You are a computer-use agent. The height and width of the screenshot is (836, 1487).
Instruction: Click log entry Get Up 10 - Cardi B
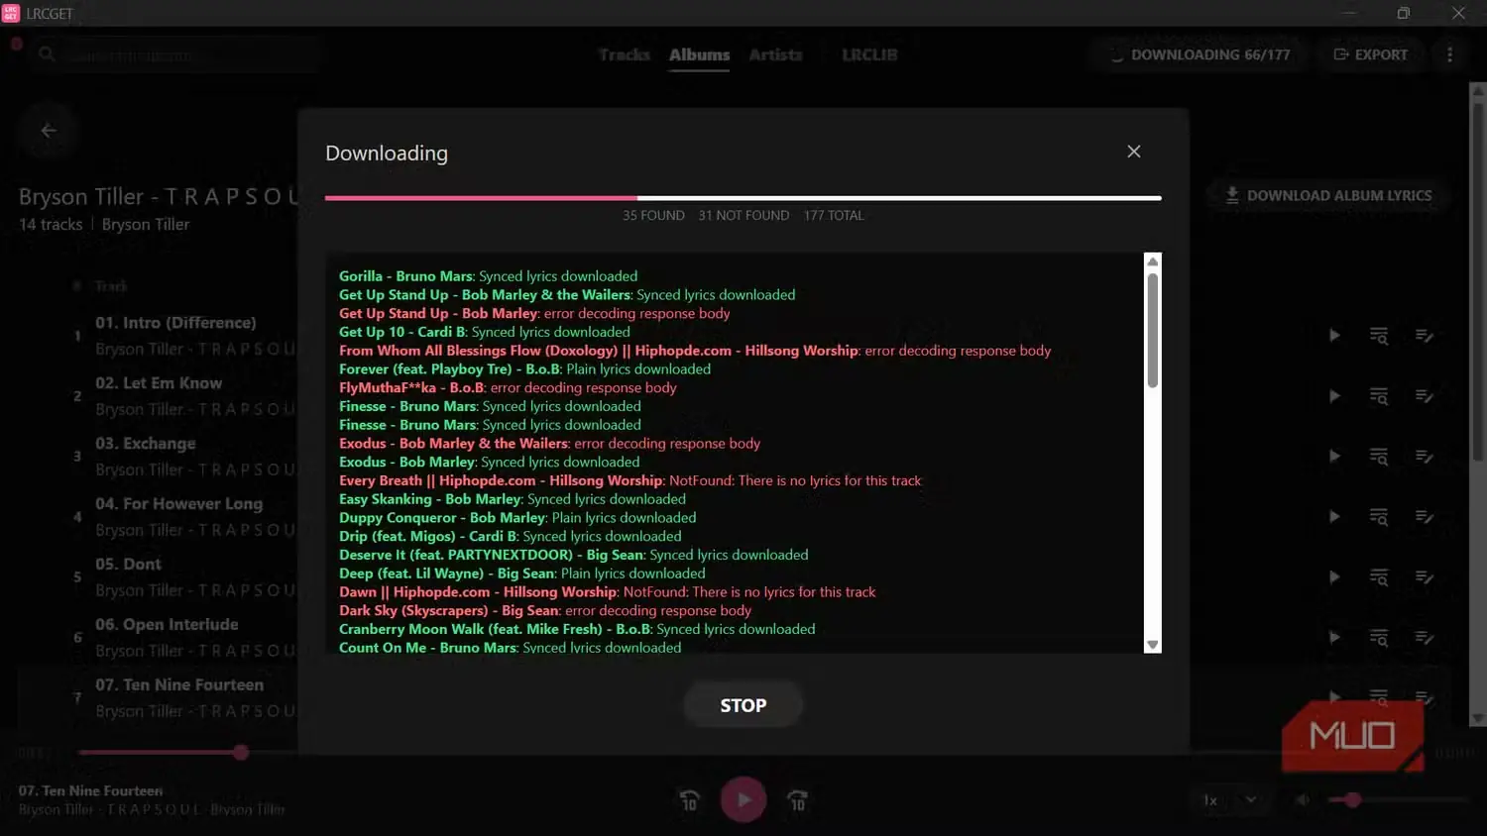485,332
